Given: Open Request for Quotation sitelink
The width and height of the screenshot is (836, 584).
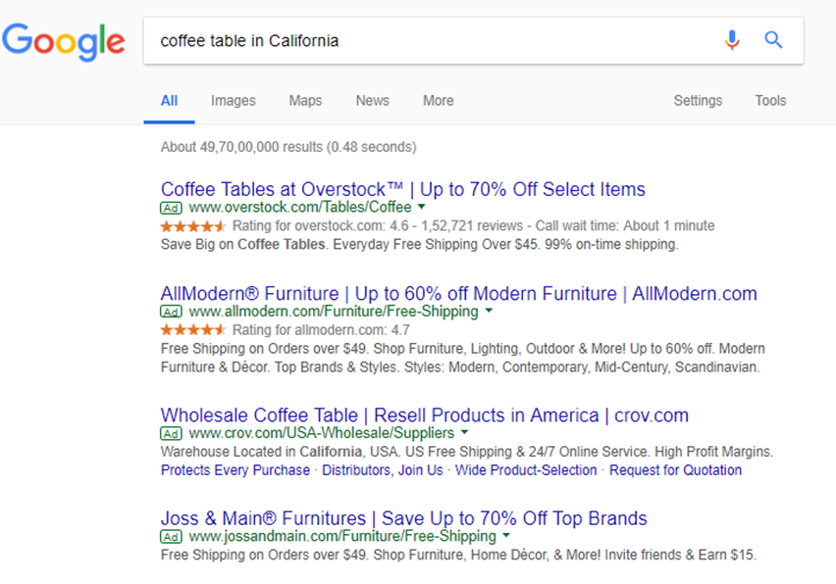Looking at the screenshot, I should click(x=675, y=470).
